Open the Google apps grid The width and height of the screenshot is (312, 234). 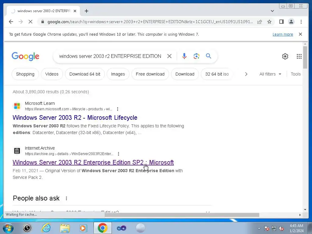pyautogui.click(x=299, y=56)
